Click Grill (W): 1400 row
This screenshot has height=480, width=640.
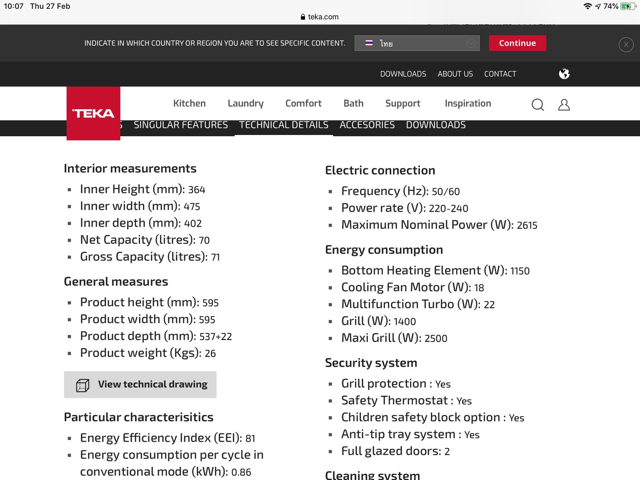pyautogui.click(x=378, y=321)
